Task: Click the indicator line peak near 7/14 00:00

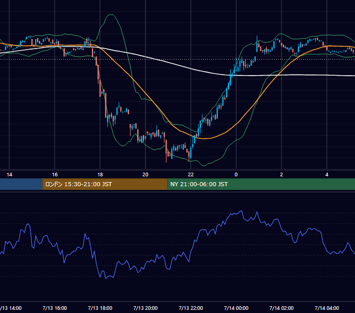Action: click(x=242, y=211)
